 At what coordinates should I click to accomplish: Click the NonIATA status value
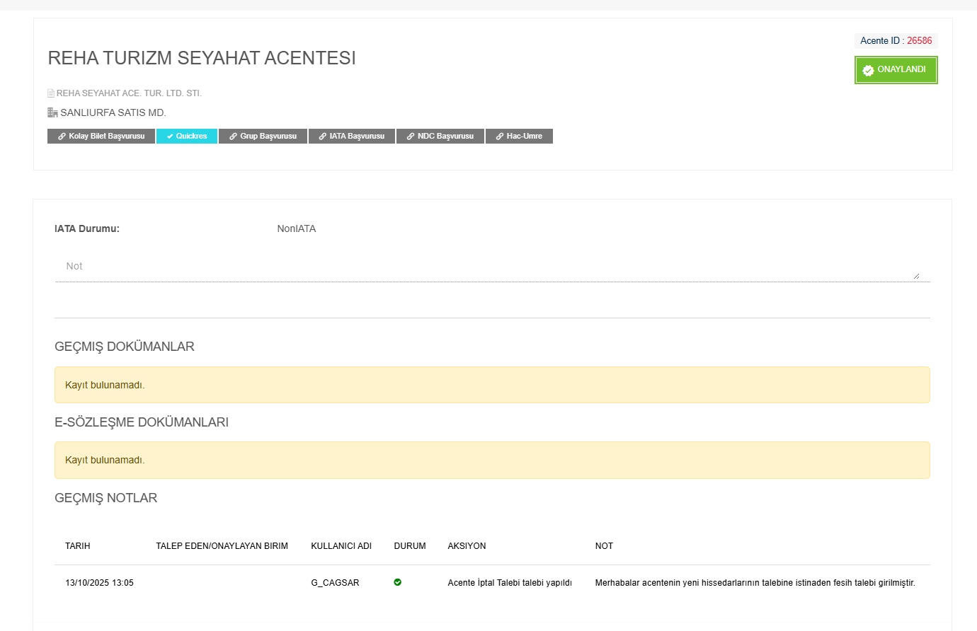pyautogui.click(x=297, y=228)
